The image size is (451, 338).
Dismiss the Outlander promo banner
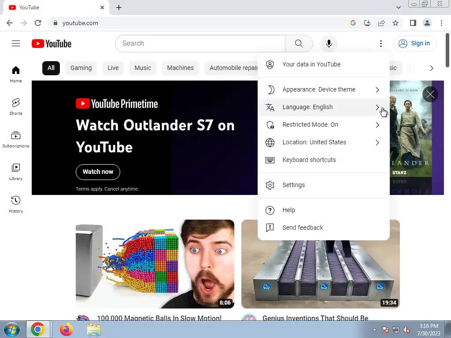430,94
